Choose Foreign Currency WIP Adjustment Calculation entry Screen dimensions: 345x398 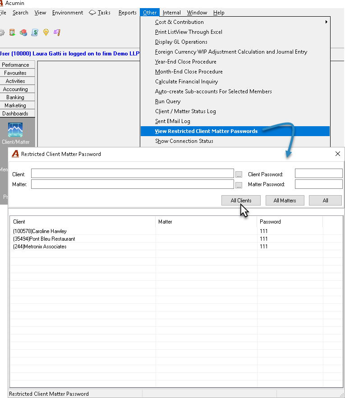tap(235, 52)
